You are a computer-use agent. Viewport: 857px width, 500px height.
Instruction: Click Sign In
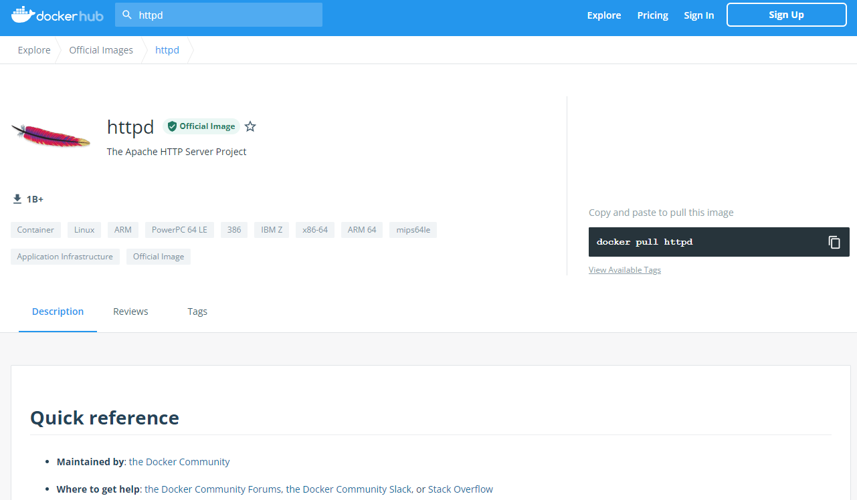[x=698, y=15]
